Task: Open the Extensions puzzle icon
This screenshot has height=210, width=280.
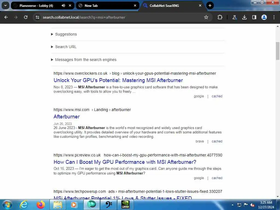Action: coord(220,17)
